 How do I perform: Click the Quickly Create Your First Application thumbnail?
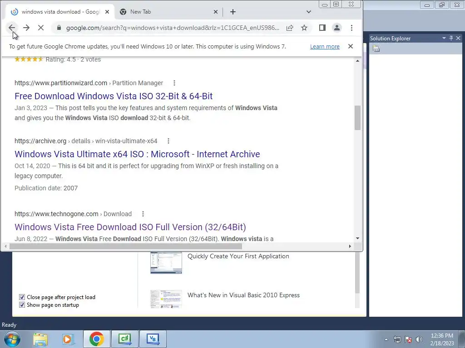pyautogui.click(x=166, y=263)
